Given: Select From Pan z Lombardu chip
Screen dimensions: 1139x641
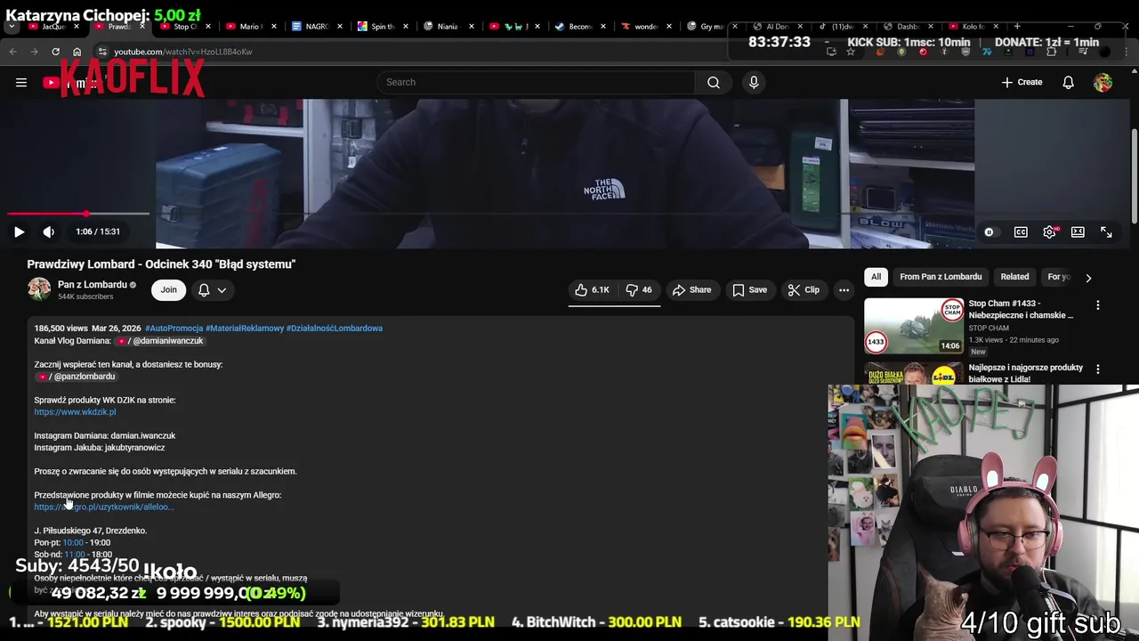Looking at the screenshot, I should click(x=941, y=277).
